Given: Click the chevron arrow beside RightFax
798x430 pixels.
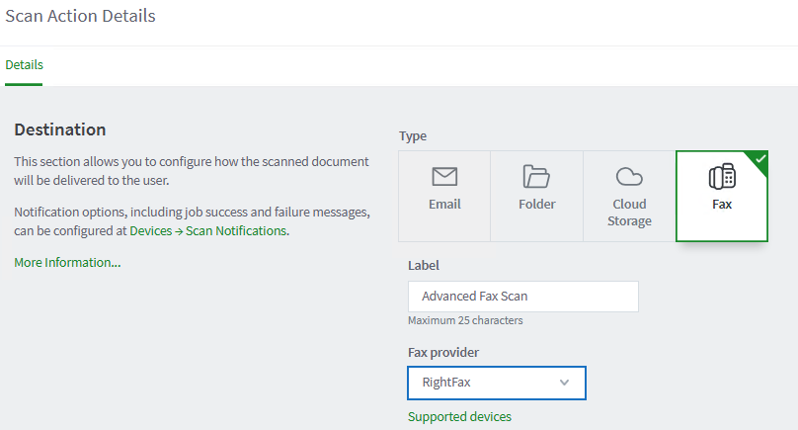Looking at the screenshot, I should [x=565, y=383].
